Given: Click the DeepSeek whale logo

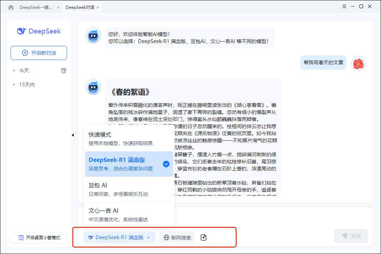Looking at the screenshot, I should 22,31.
